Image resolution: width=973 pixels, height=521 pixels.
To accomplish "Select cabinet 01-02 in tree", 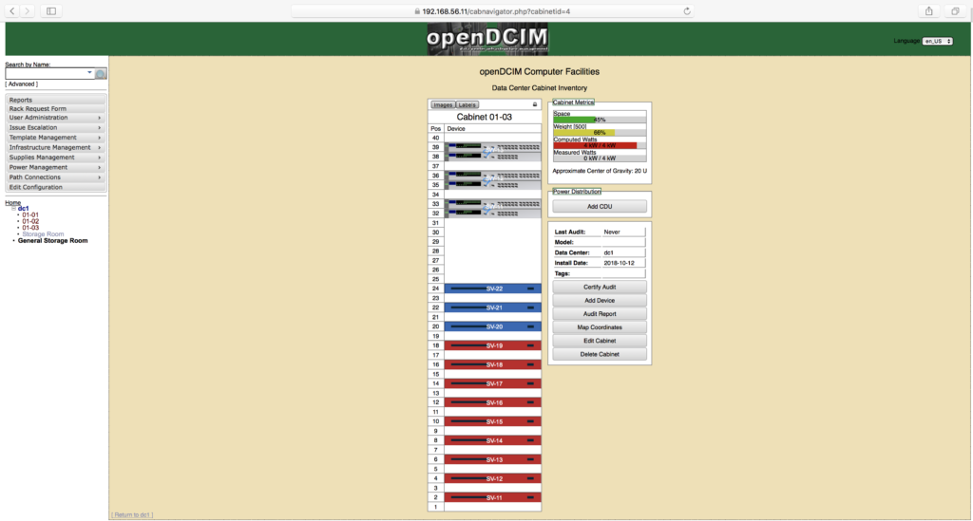I will [30, 221].
